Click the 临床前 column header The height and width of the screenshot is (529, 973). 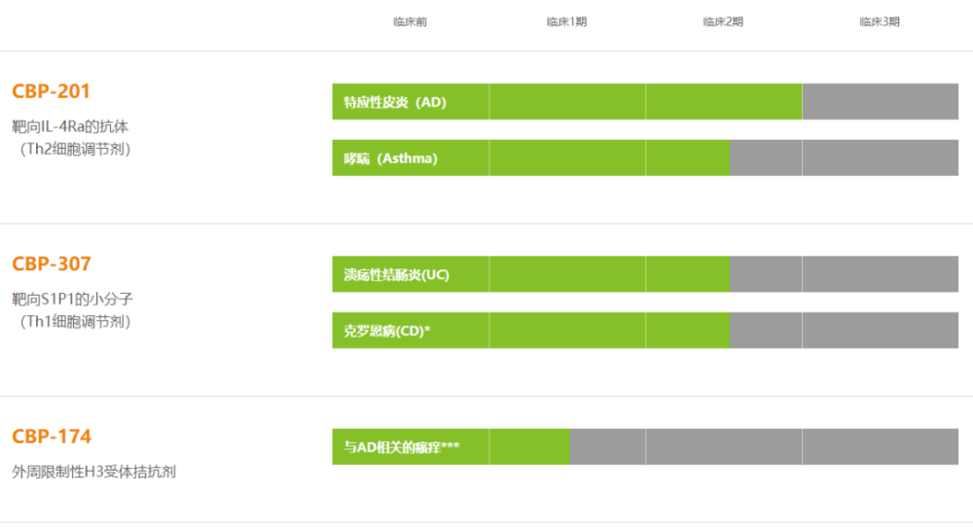411,21
